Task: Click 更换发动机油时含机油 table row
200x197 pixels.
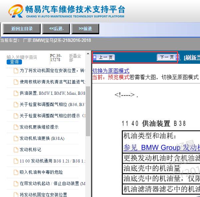Action: pos(161,158)
